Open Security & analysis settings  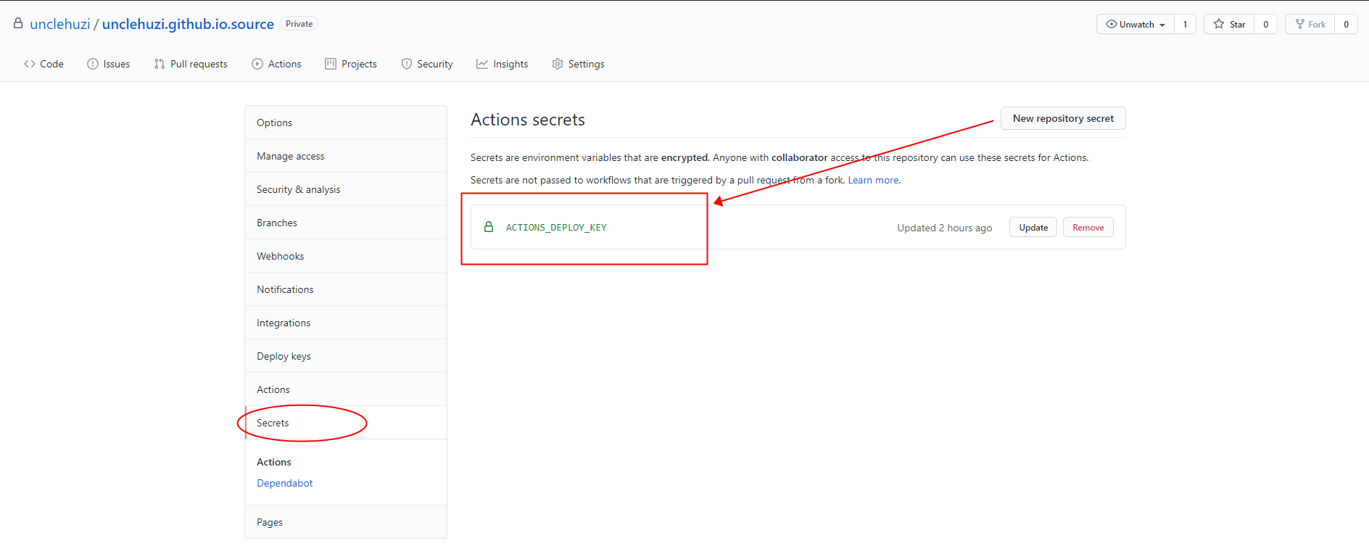click(x=346, y=189)
